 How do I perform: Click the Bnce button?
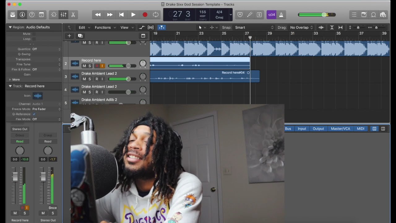[53, 208]
